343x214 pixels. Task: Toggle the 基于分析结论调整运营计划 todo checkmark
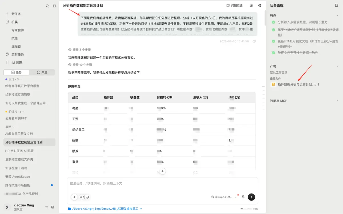click(x=274, y=30)
